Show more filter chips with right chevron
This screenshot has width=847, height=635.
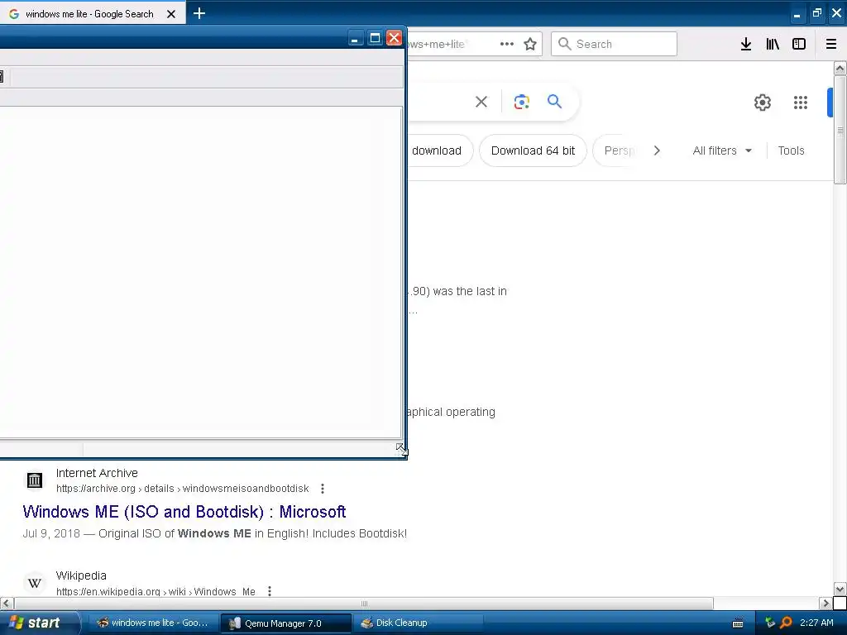coord(657,150)
